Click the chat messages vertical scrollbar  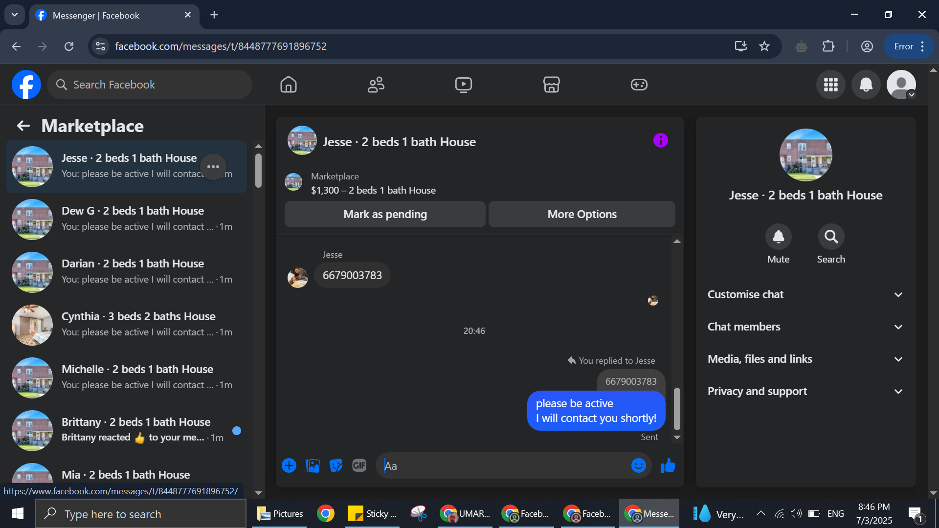pyautogui.click(x=677, y=409)
